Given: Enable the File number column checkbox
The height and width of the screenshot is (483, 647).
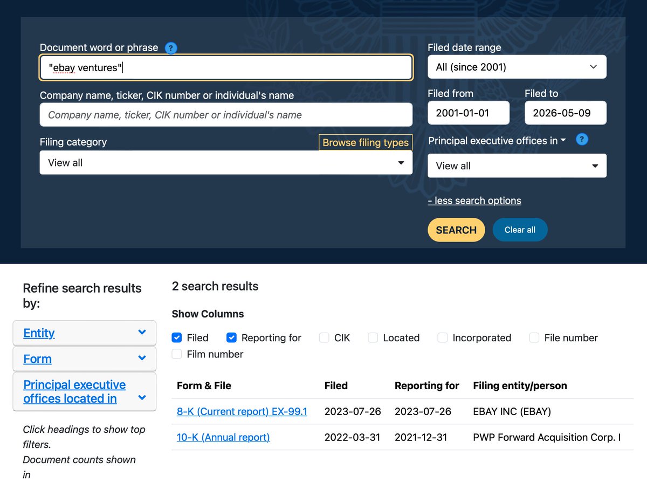Looking at the screenshot, I should coord(534,337).
